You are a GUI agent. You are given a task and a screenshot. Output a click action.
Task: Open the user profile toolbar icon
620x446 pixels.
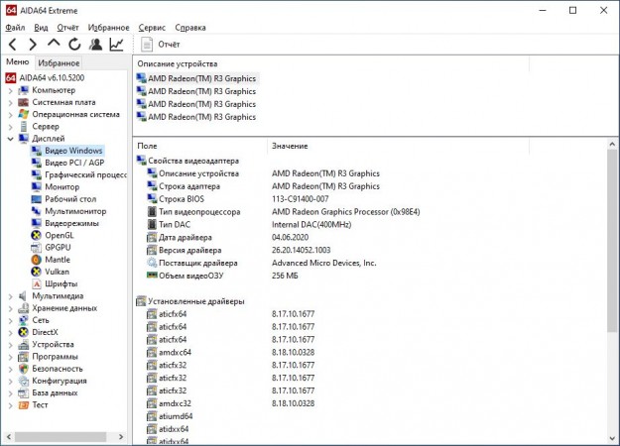tap(95, 45)
